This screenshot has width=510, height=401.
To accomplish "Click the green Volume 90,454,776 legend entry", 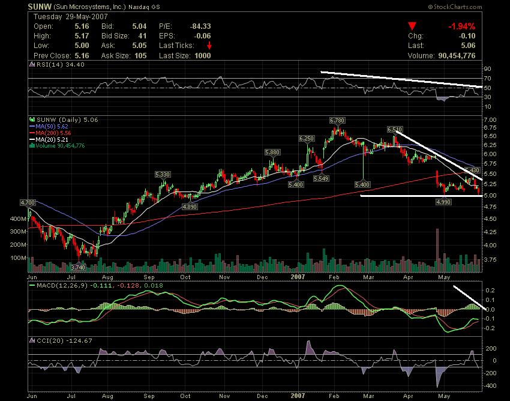I will (60, 146).
